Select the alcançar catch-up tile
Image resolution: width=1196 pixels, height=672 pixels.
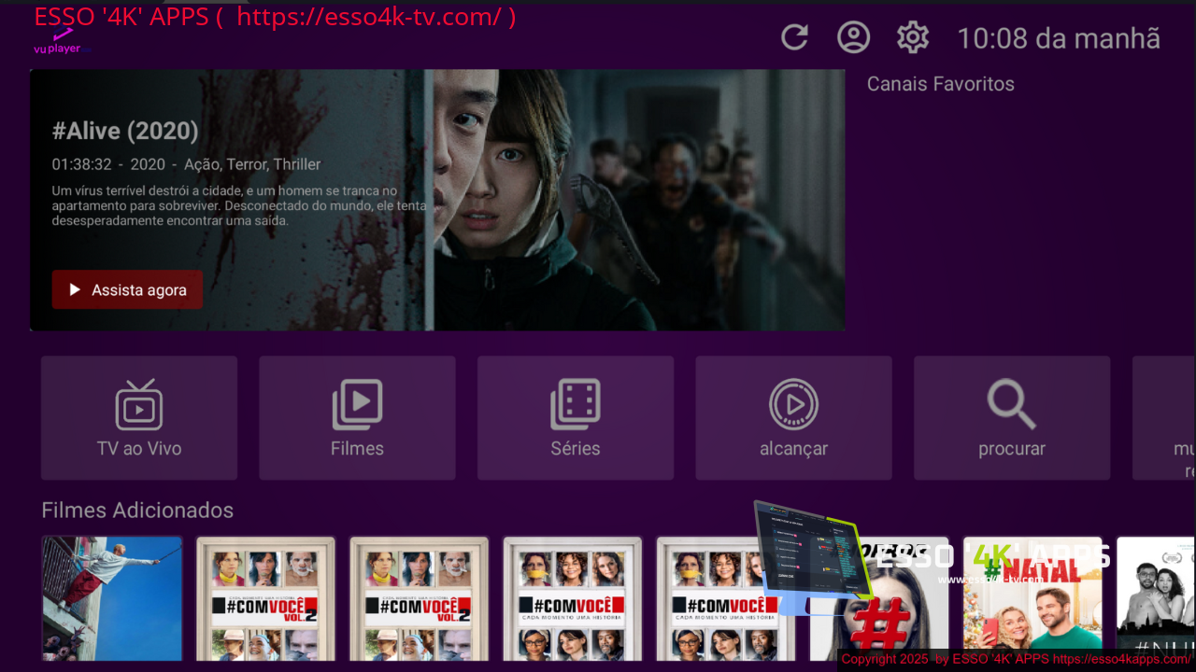click(x=793, y=417)
